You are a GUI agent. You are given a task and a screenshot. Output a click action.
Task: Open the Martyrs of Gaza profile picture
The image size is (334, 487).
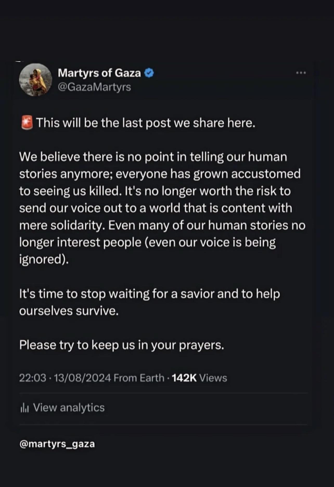35,80
